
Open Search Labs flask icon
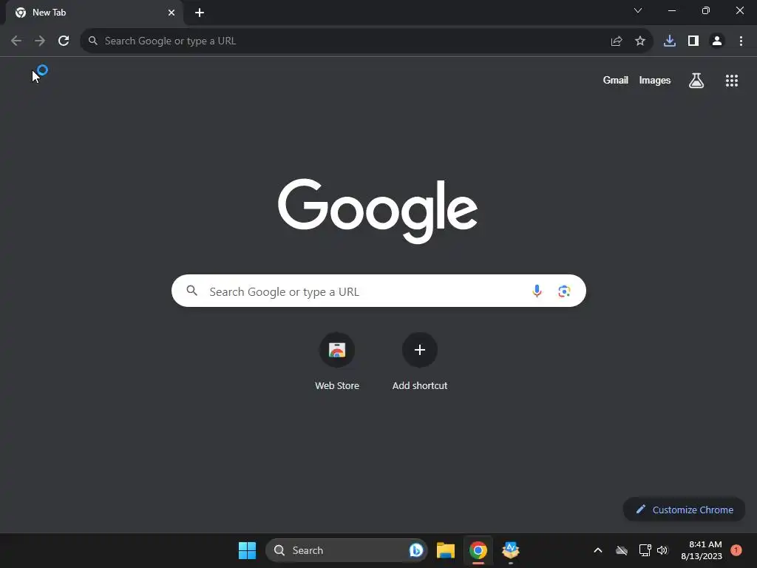point(696,80)
